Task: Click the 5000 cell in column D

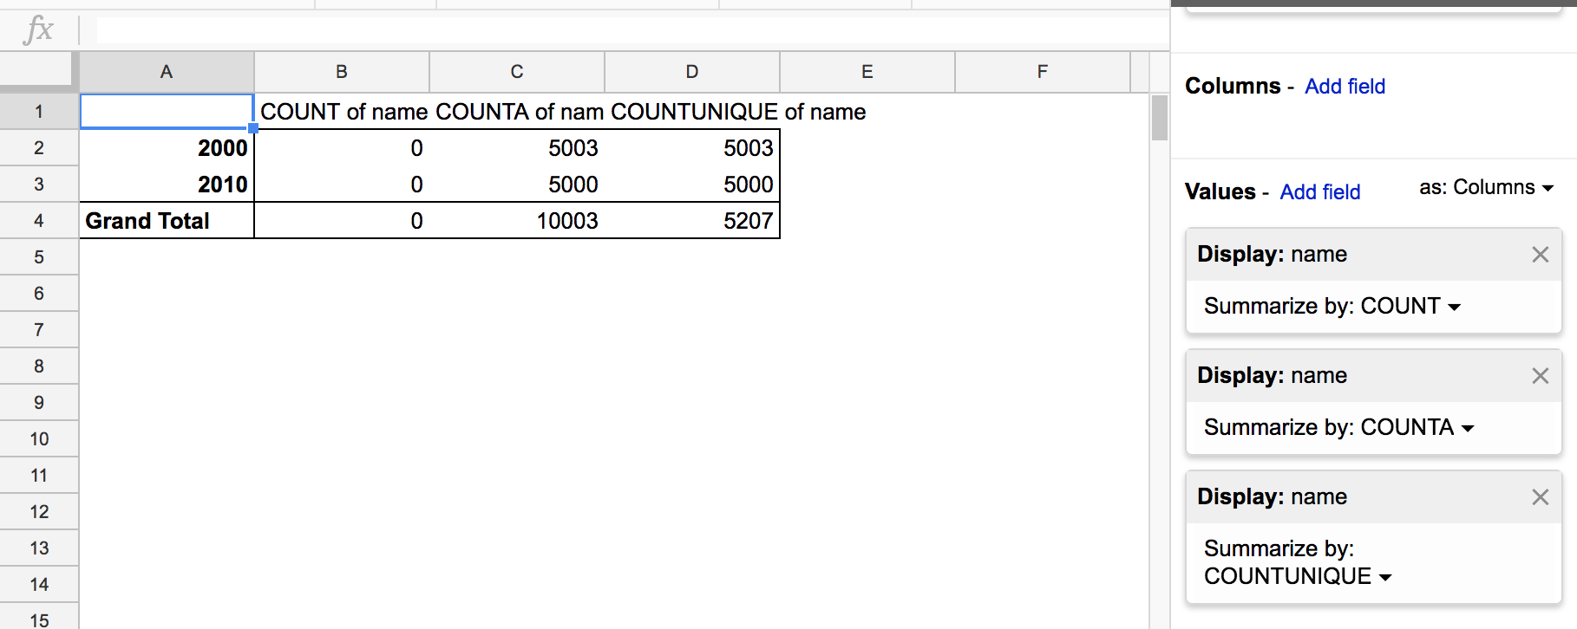Action: pyautogui.click(x=692, y=185)
